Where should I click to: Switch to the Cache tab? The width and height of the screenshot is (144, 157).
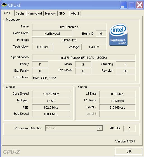click(20, 13)
